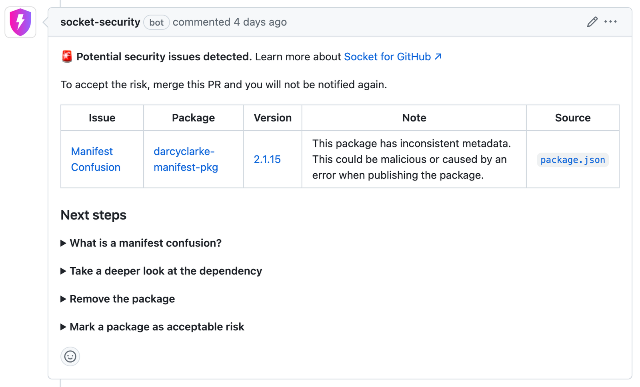The height and width of the screenshot is (387, 640).
Task: Open the package.json source file link
Action: 572,160
